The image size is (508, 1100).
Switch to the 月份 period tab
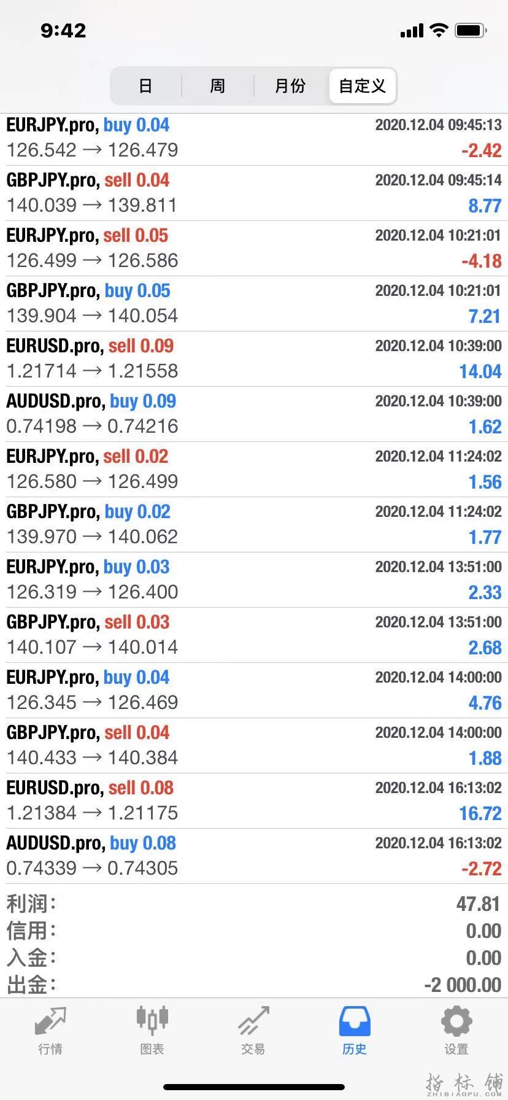click(x=290, y=86)
